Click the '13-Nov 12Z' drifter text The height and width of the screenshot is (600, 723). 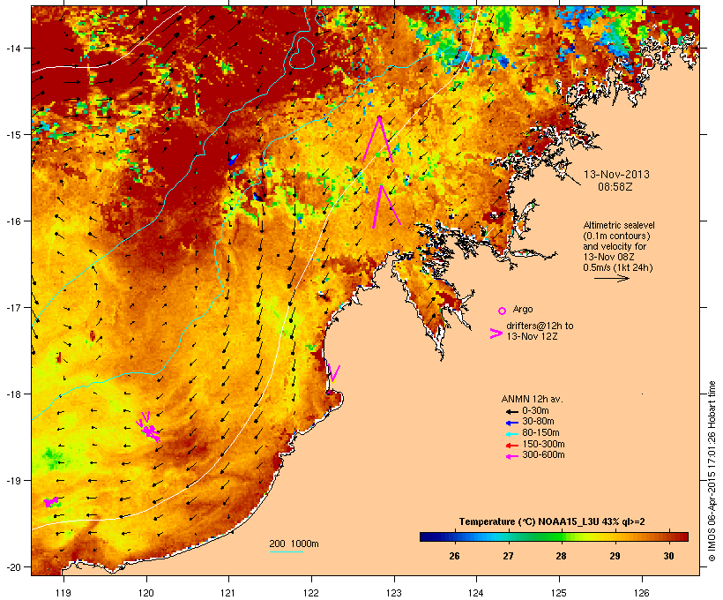[532, 336]
